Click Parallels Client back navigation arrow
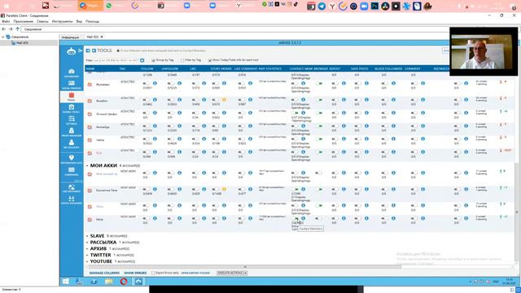The width and height of the screenshot is (521, 293). (x=4, y=29)
